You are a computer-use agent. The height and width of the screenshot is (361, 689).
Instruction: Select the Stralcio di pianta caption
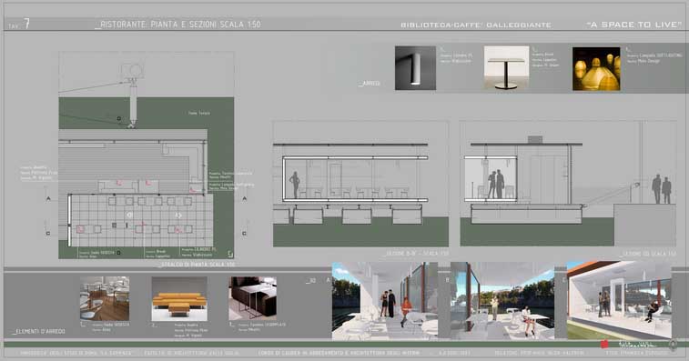coord(197,265)
